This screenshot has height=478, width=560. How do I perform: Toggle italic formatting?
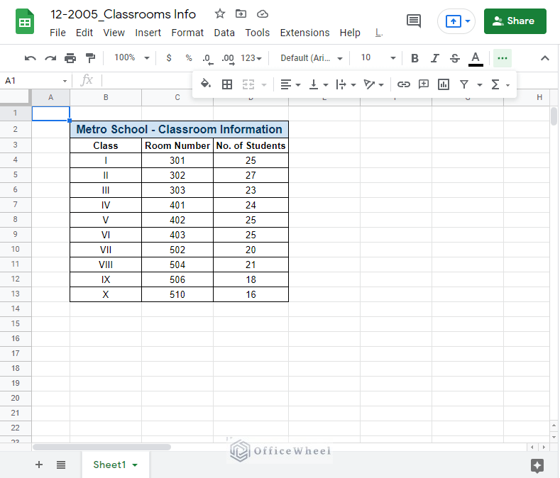pyautogui.click(x=434, y=58)
